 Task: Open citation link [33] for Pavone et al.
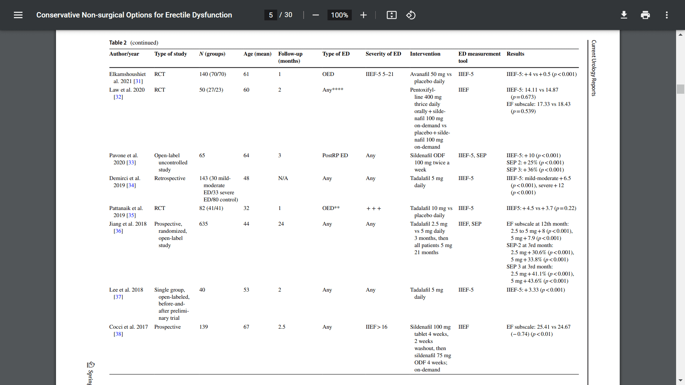(x=131, y=163)
